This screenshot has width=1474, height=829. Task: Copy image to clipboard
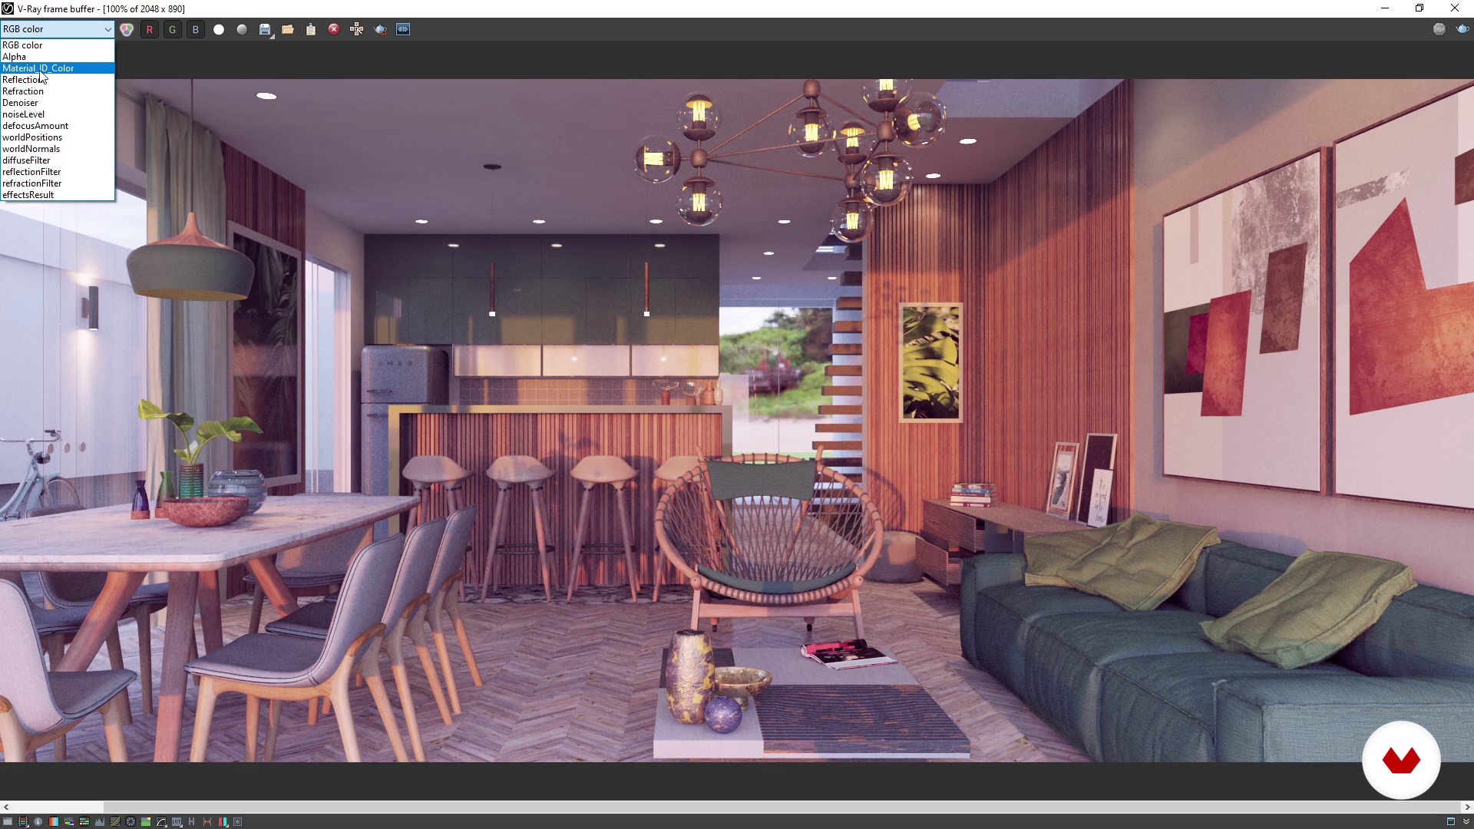(x=311, y=29)
